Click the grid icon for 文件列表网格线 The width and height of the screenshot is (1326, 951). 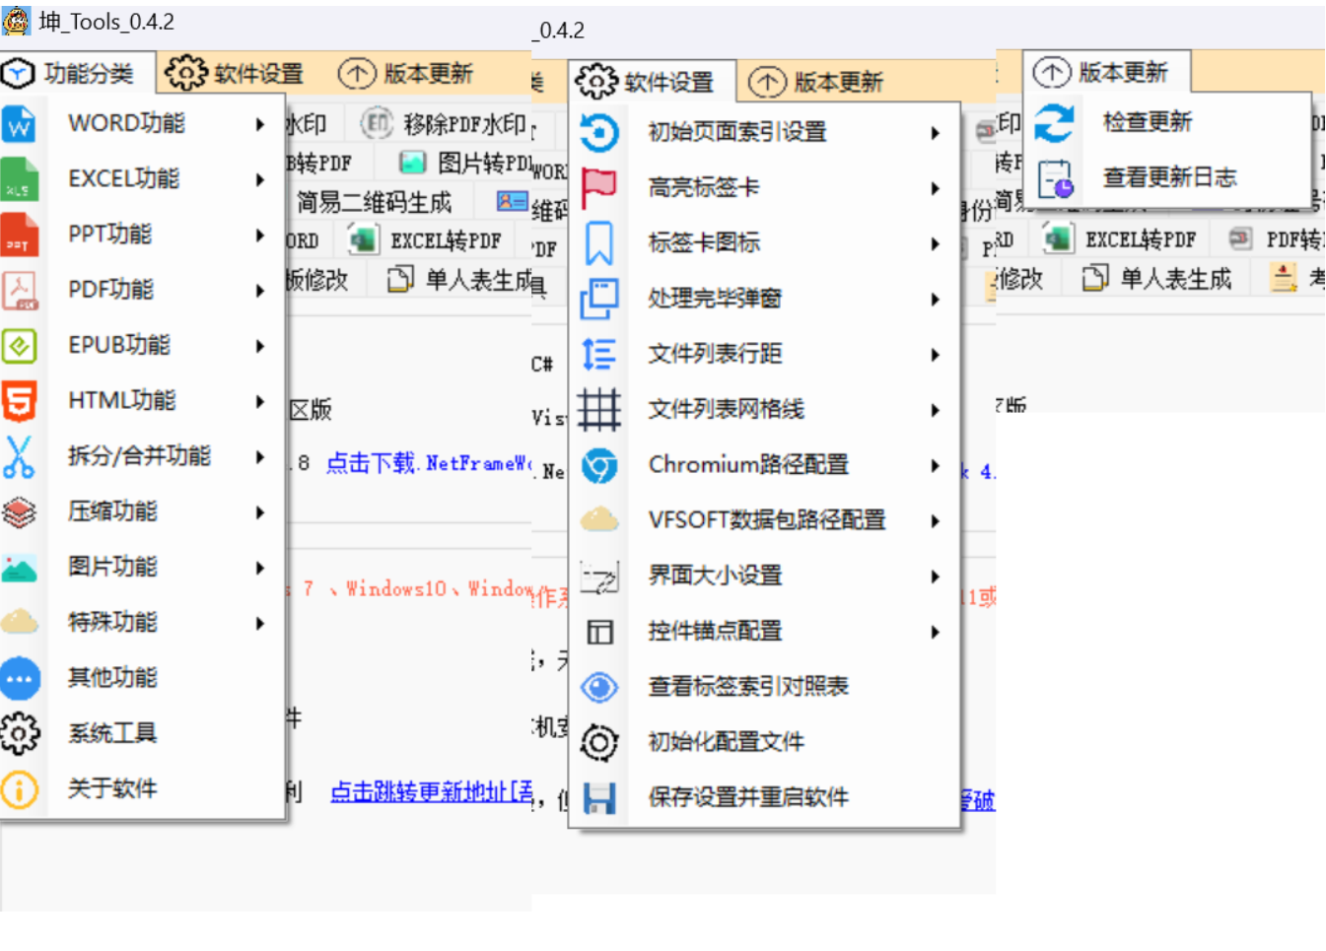pyautogui.click(x=598, y=409)
